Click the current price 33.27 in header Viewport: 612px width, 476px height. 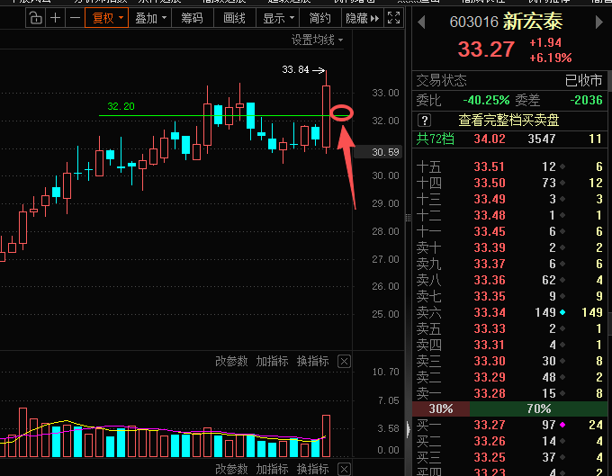tap(486, 49)
